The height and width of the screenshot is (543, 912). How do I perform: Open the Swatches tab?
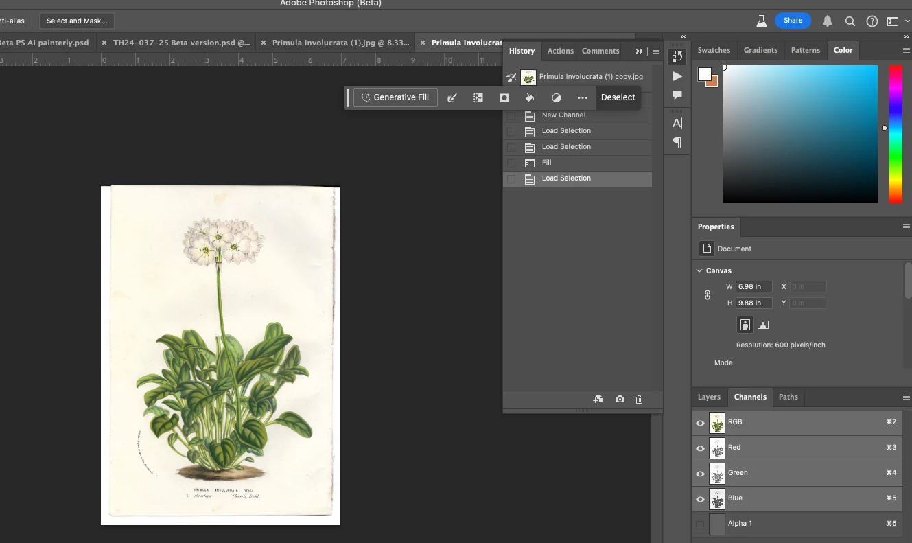pos(714,50)
